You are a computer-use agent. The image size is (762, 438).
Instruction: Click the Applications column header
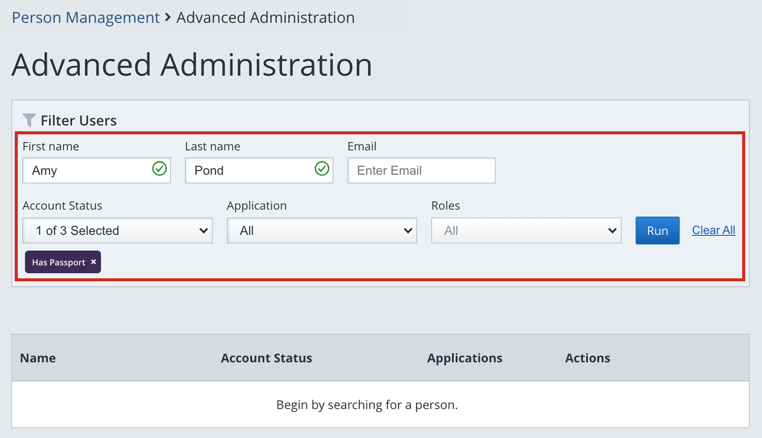[x=464, y=358]
